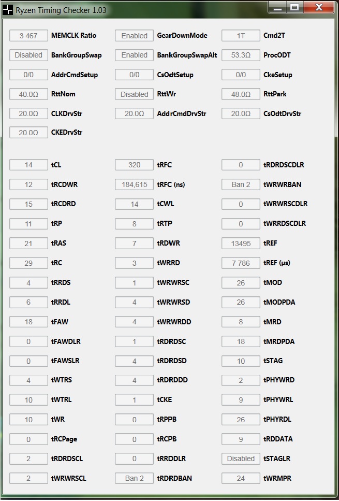The height and width of the screenshot is (501, 339).
Task: Click the tMOD value field
Action: click(x=241, y=283)
